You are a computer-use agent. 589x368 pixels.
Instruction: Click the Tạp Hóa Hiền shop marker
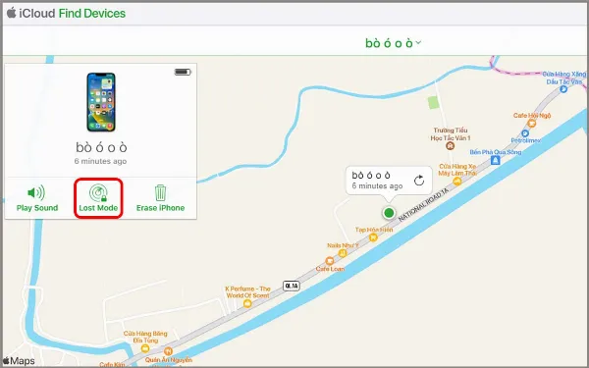(373, 237)
